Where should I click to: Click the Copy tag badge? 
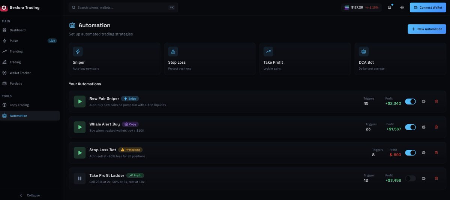[x=130, y=124]
